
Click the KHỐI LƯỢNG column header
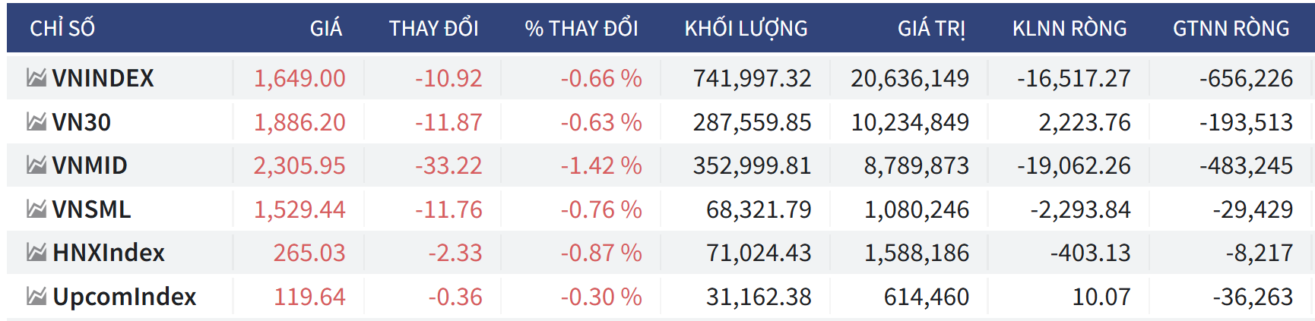pos(746,29)
